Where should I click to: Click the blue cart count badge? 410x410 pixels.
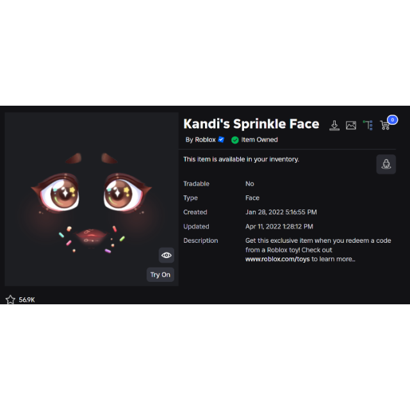[x=392, y=120]
